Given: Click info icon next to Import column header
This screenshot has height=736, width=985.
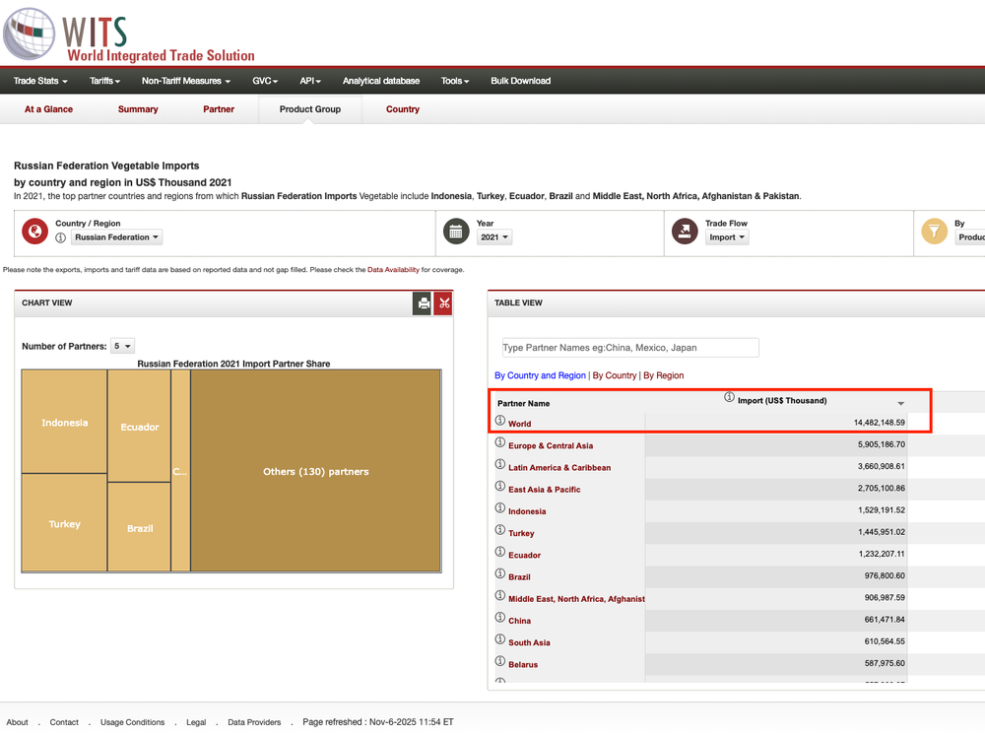Looking at the screenshot, I should tap(729, 398).
